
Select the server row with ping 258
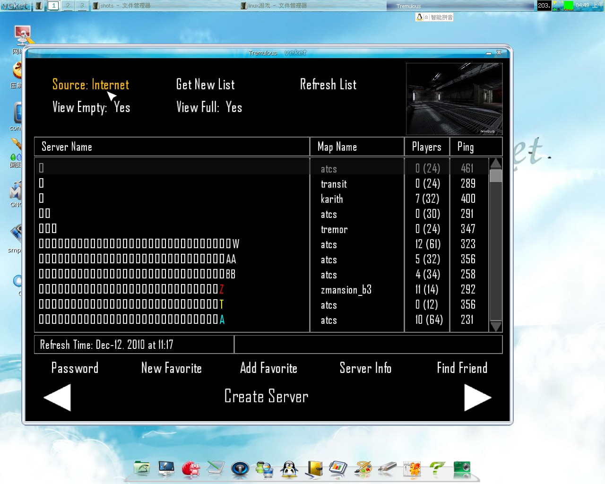(x=262, y=275)
